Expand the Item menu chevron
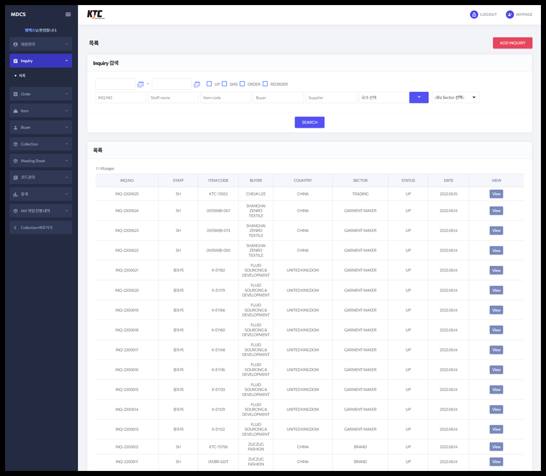Viewport: 546px width, 476px height. pyautogui.click(x=66, y=110)
